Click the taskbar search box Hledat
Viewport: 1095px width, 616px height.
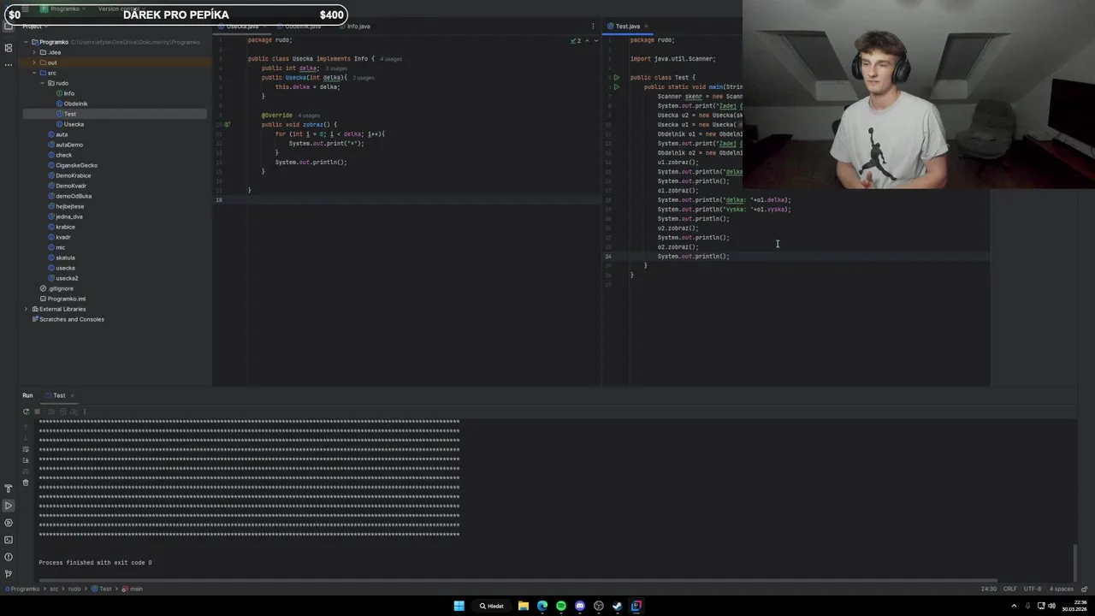click(x=493, y=606)
